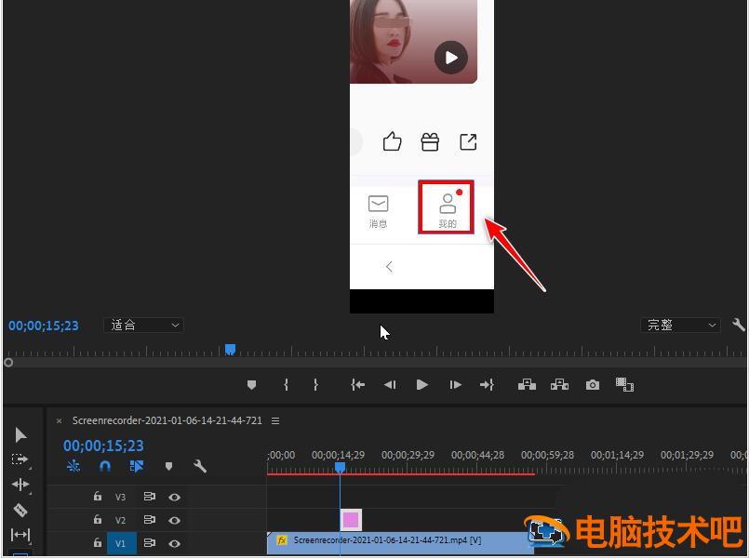Edit the timeline timecode 00;00;15;23
The width and height of the screenshot is (749, 559).
pyautogui.click(x=103, y=446)
